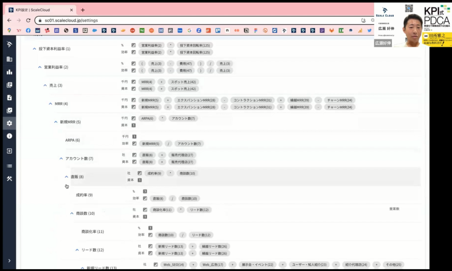Expand the sidebar with bottom chevron
The width and height of the screenshot is (452, 271).
[9, 261]
